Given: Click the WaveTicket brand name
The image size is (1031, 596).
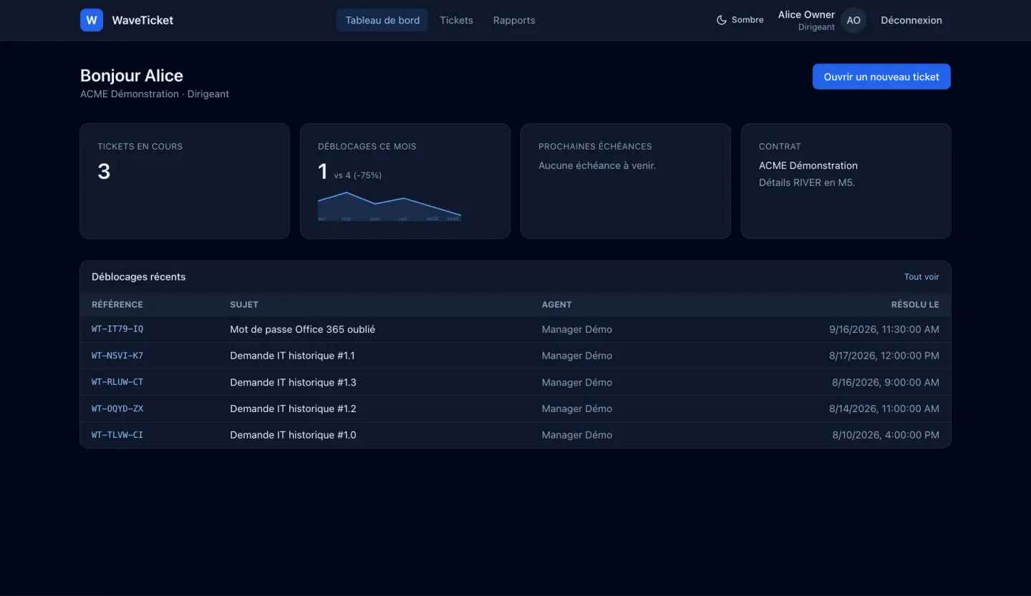Looking at the screenshot, I should point(142,20).
